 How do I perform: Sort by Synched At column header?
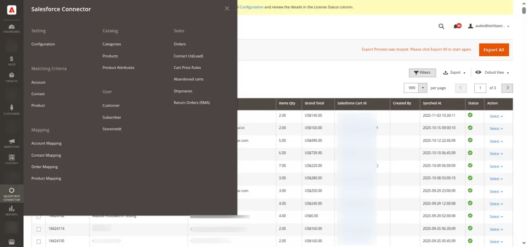click(432, 104)
